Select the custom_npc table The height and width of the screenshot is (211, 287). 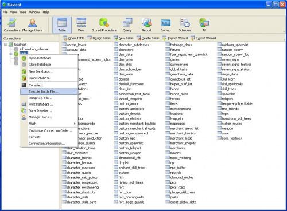point(125,138)
